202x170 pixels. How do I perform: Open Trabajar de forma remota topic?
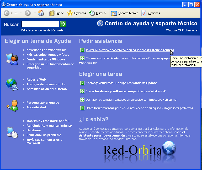click(46, 84)
